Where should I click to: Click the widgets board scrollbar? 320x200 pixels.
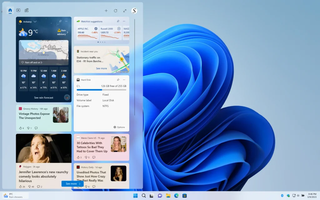(135, 67)
